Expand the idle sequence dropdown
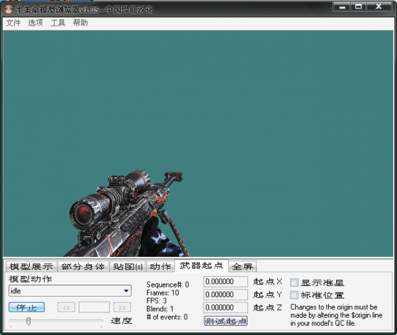 point(126,291)
